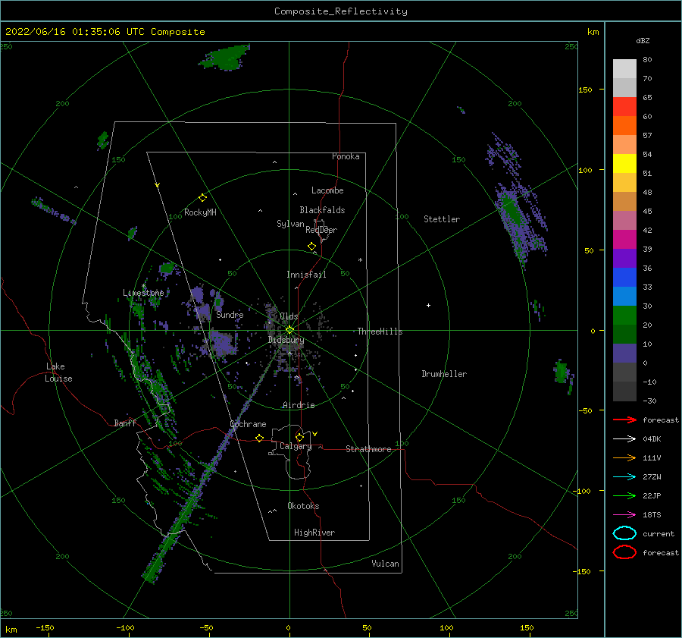Click the Vulcan label
This screenshot has width=682, height=638.
click(385, 564)
